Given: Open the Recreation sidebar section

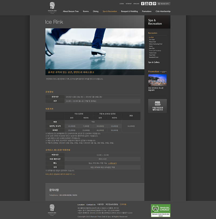Looking at the screenshot, I should (153, 33).
